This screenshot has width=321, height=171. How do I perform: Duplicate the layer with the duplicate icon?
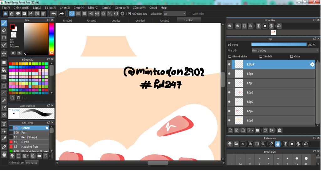pyautogui.click(x=265, y=130)
